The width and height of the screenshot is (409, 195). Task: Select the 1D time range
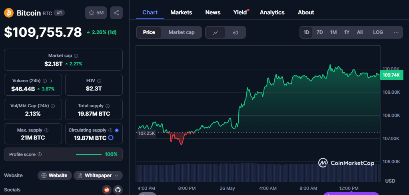[x=306, y=32]
